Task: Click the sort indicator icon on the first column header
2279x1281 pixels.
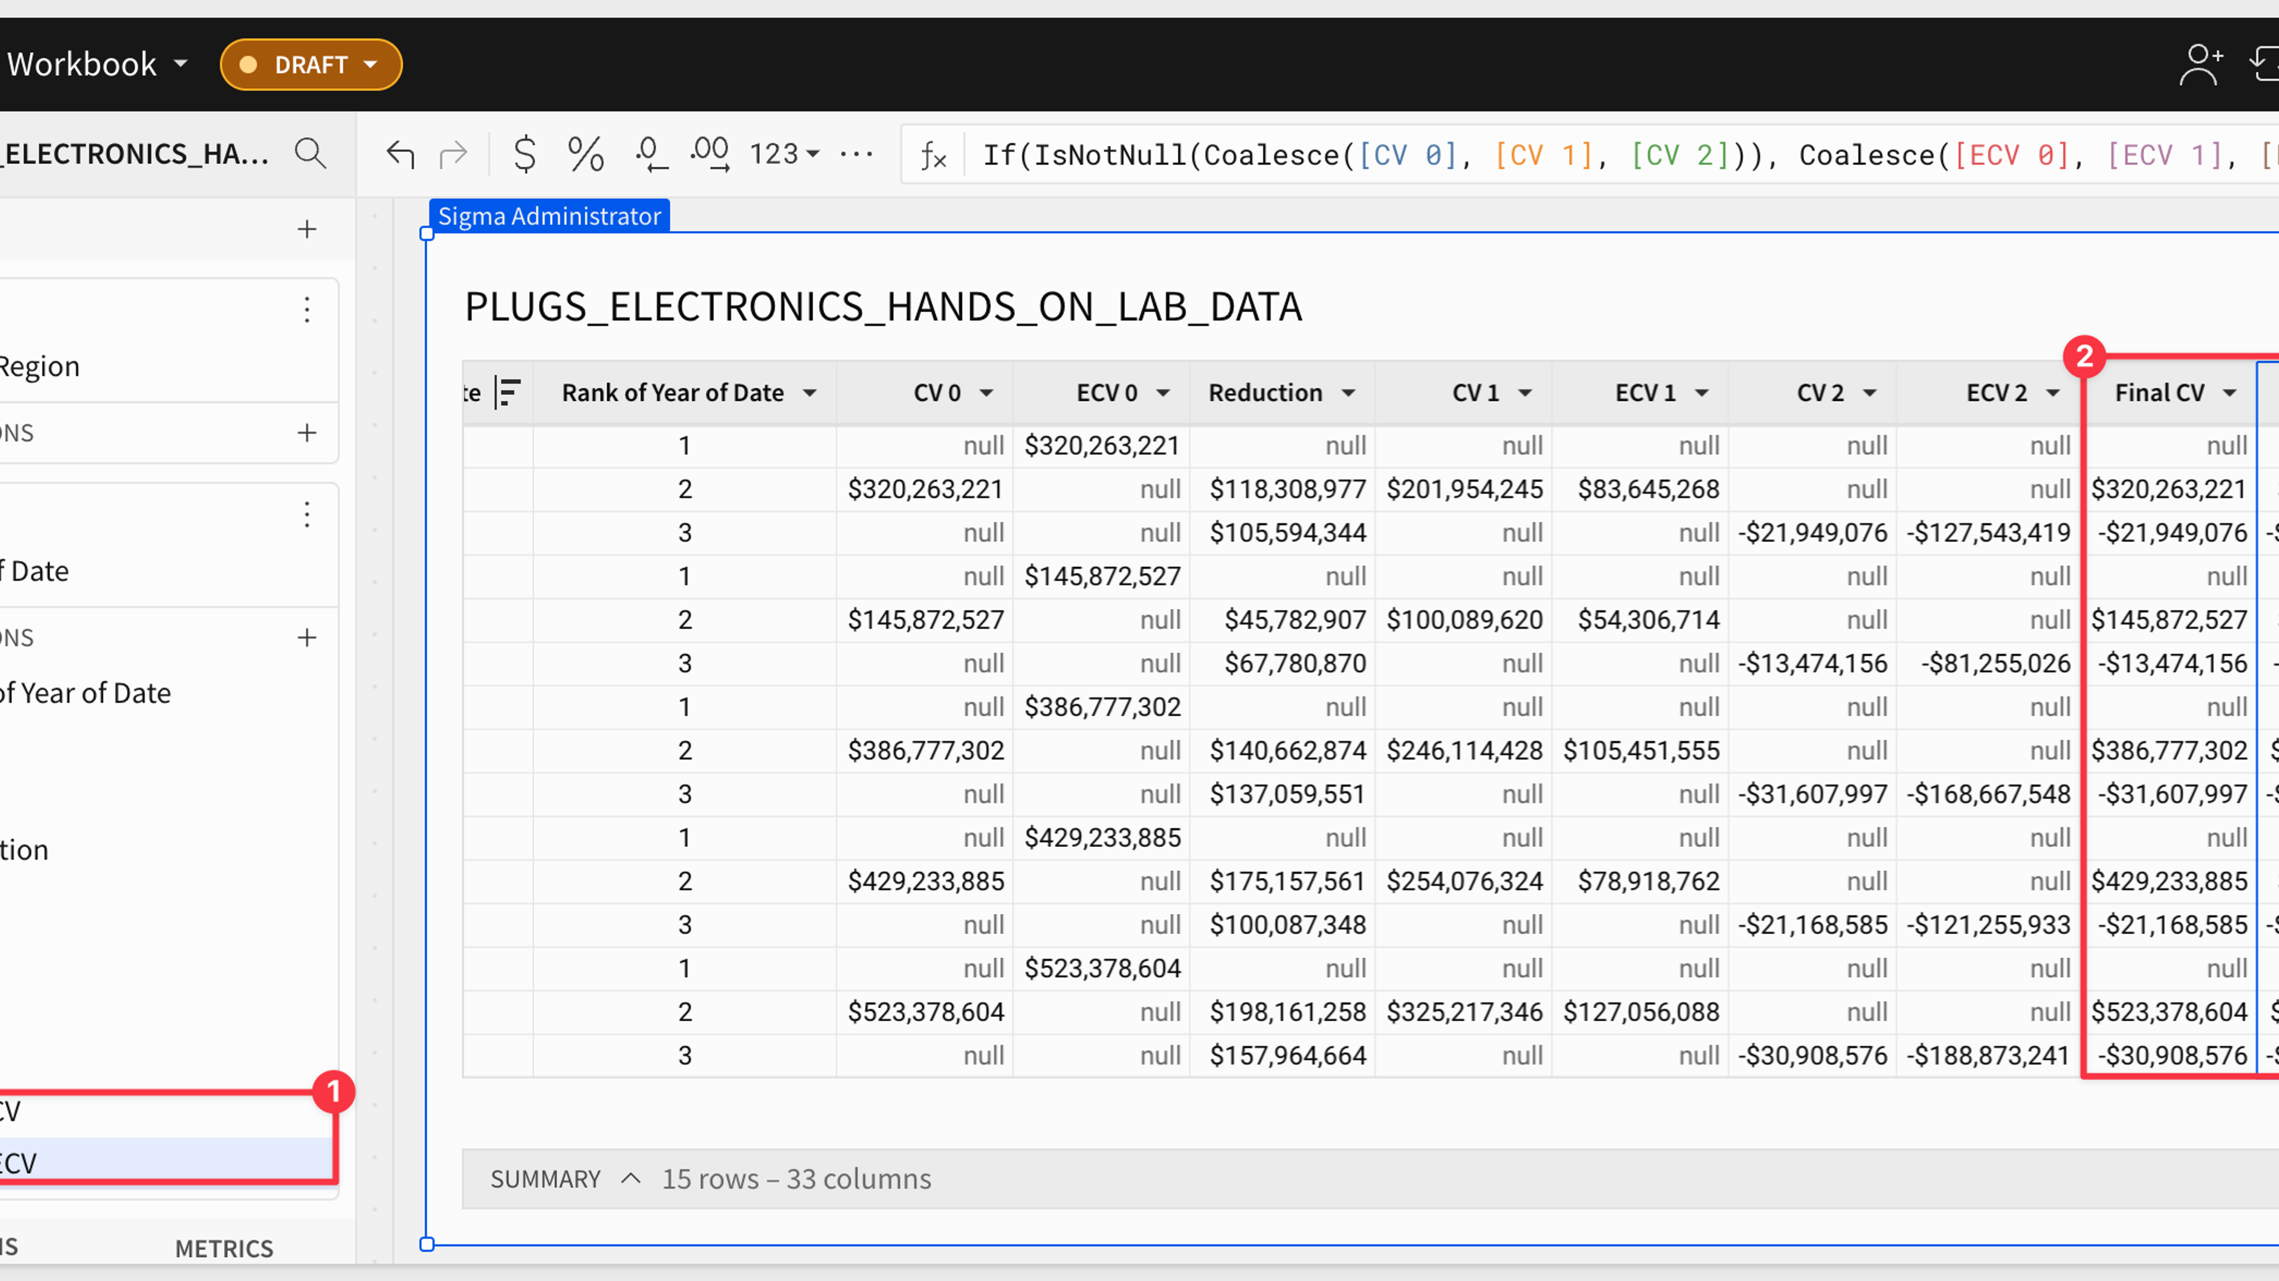Action: point(508,393)
